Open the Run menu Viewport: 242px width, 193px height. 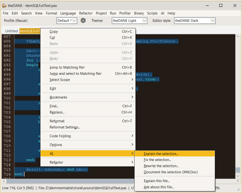[x=113, y=13]
